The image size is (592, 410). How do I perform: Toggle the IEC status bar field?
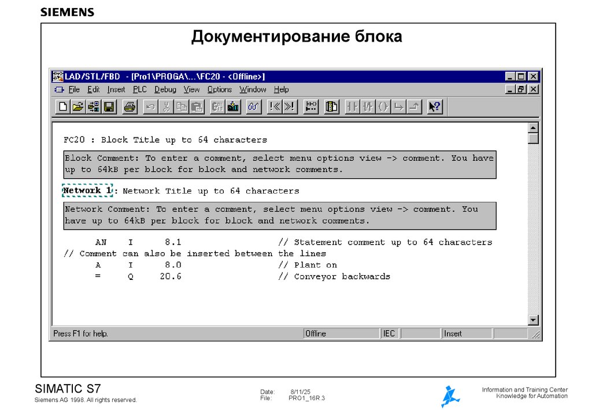[x=389, y=333]
